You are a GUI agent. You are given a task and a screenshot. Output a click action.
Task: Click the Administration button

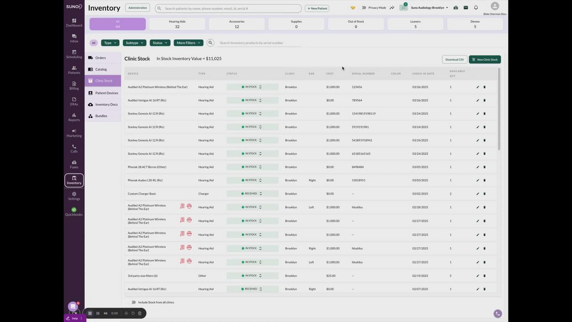click(x=138, y=8)
